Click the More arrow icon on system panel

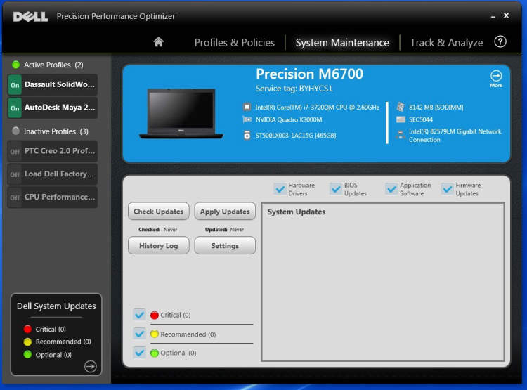click(x=496, y=76)
